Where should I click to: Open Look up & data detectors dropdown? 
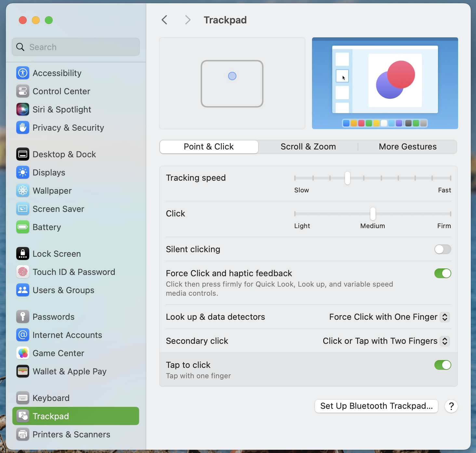point(389,317)
